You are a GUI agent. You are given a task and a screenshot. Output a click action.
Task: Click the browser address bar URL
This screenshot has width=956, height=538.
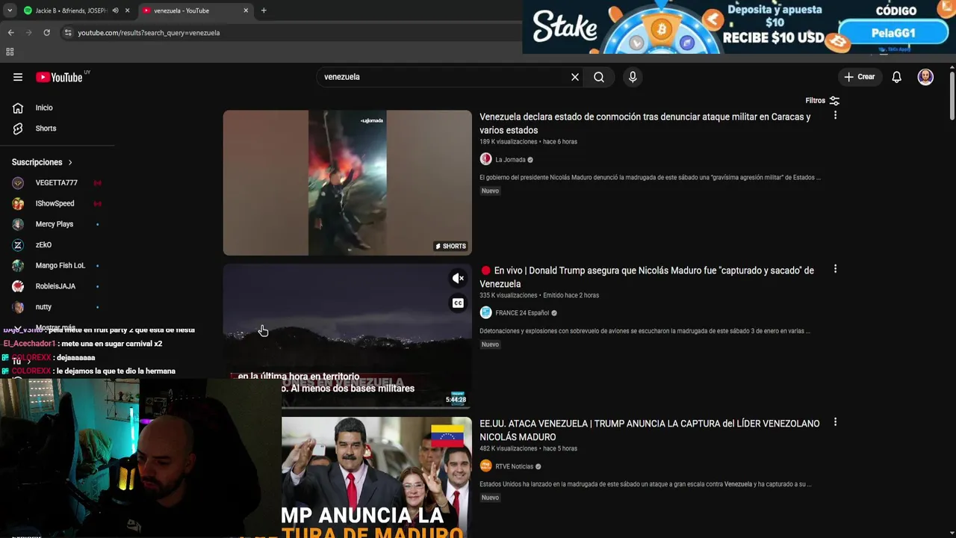(x=149, y=33)
